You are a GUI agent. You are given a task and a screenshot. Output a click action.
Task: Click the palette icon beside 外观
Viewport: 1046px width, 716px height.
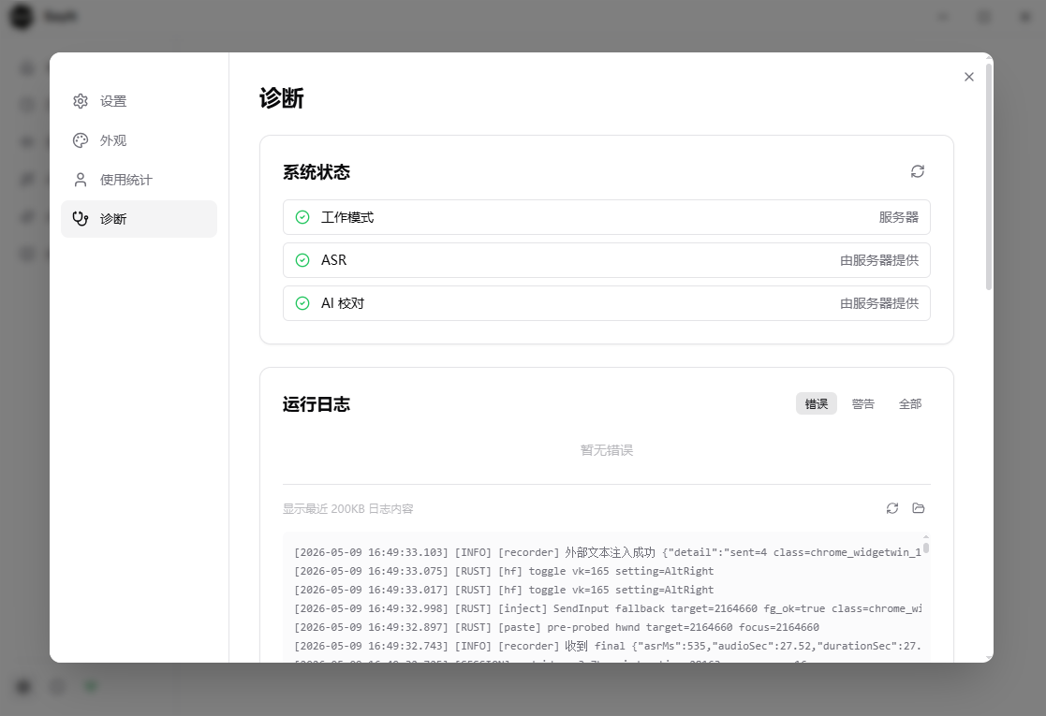click(x=81, y=140)
